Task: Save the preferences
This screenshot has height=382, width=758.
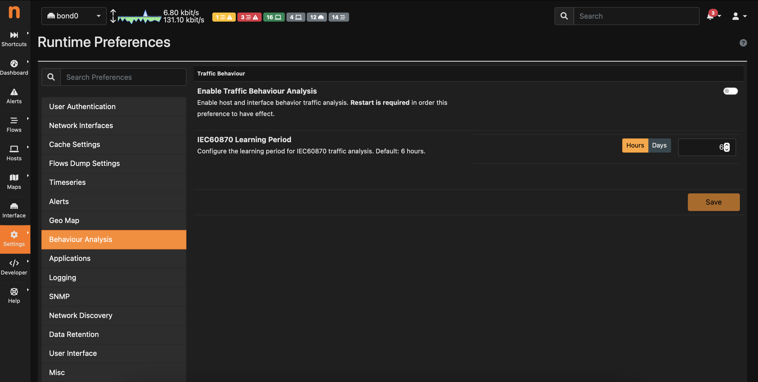Action: coord(713,202)
